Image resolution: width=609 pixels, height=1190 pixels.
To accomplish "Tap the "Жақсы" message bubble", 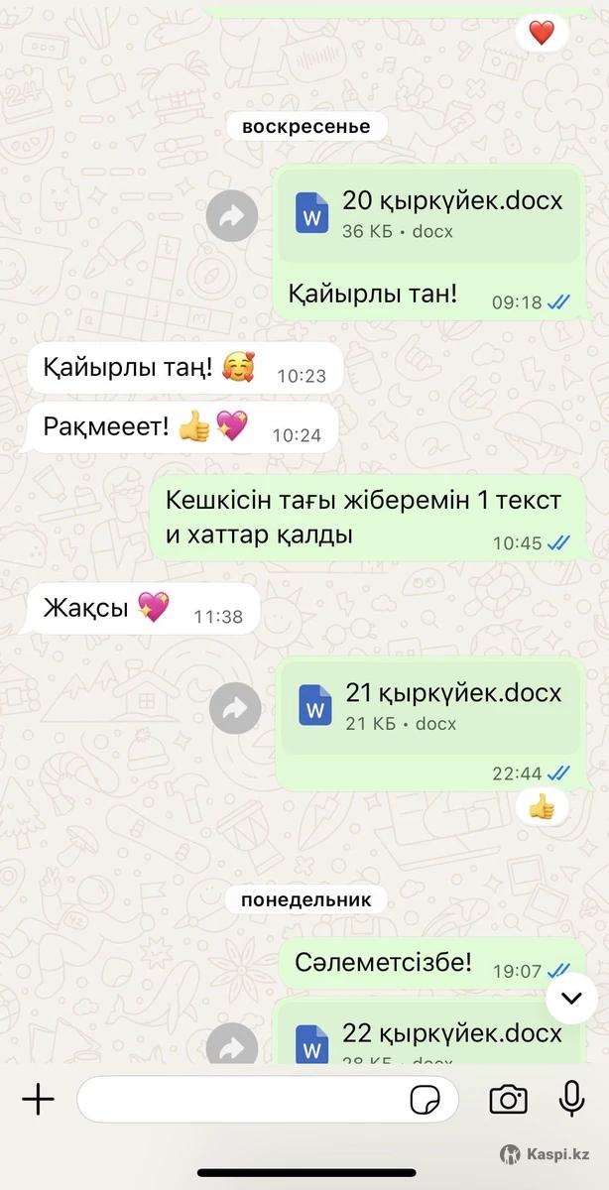I will click(x=144, y=608).
